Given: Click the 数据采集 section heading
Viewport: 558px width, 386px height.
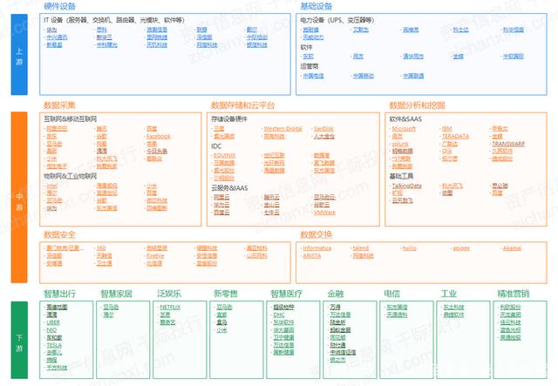Looking at the screenshot, I should 59,105.
